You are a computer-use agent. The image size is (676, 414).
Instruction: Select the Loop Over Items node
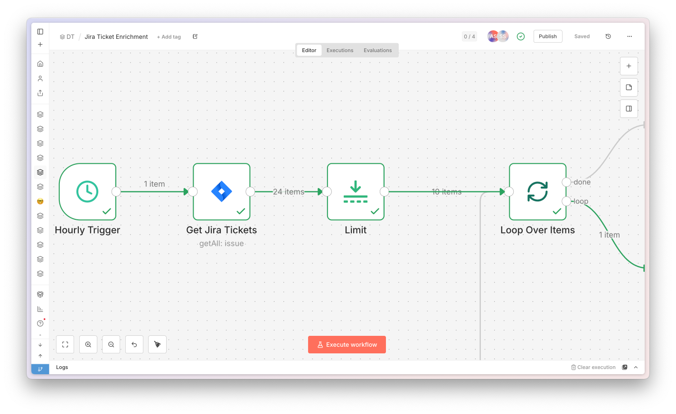click(538, 192)
